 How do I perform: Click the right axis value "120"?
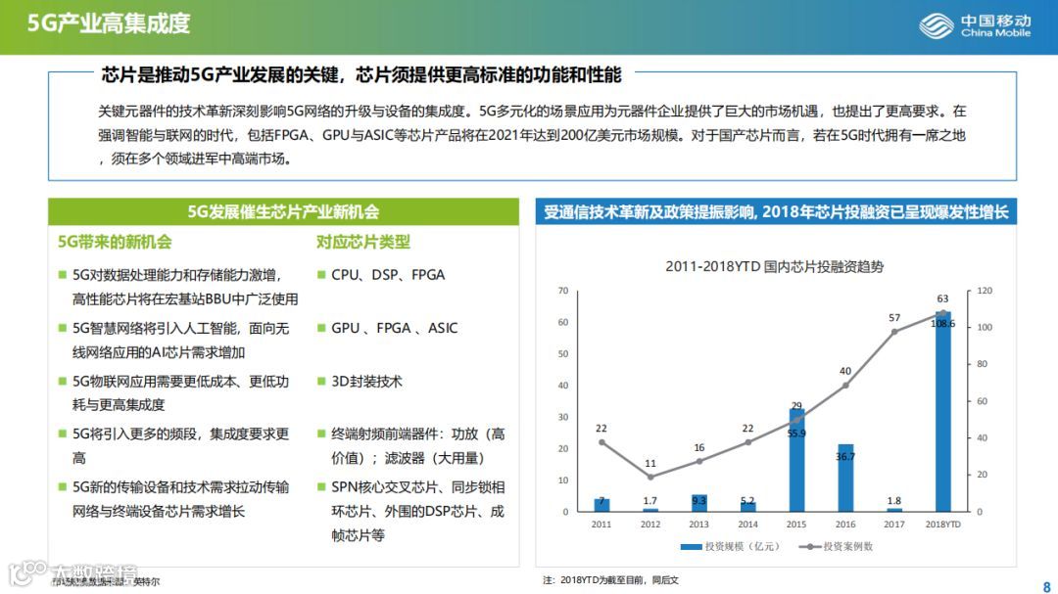pos(986,291)
